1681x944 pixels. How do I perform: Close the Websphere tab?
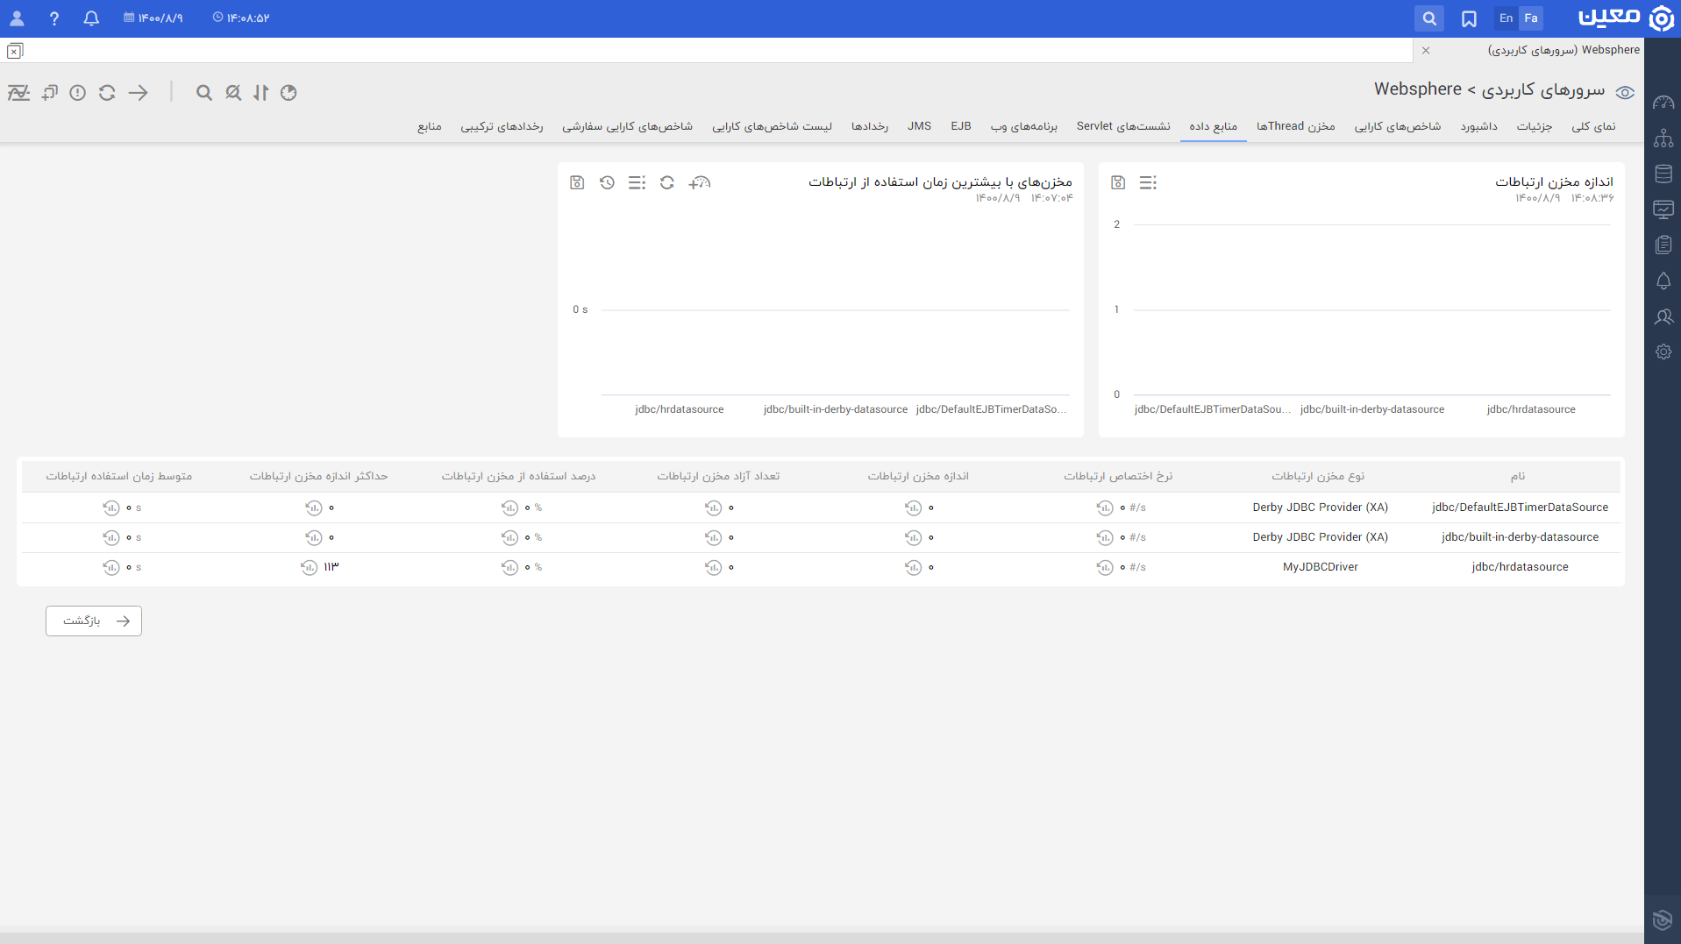pos(1426,50)
